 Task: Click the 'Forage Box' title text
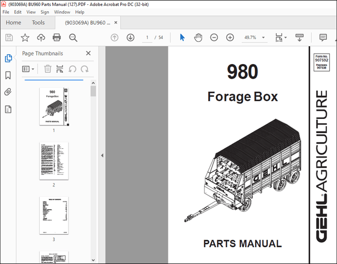point(242,97)
